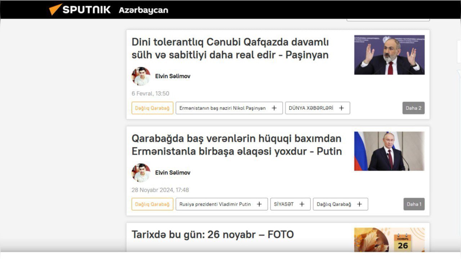Open the Tarixdə bu gün 26 noyabr article
Viewport: 461px width, 259px height.
pos(212,235)
